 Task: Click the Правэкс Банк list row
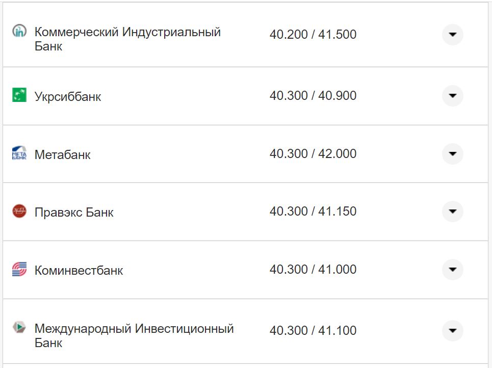click(204, 212)
